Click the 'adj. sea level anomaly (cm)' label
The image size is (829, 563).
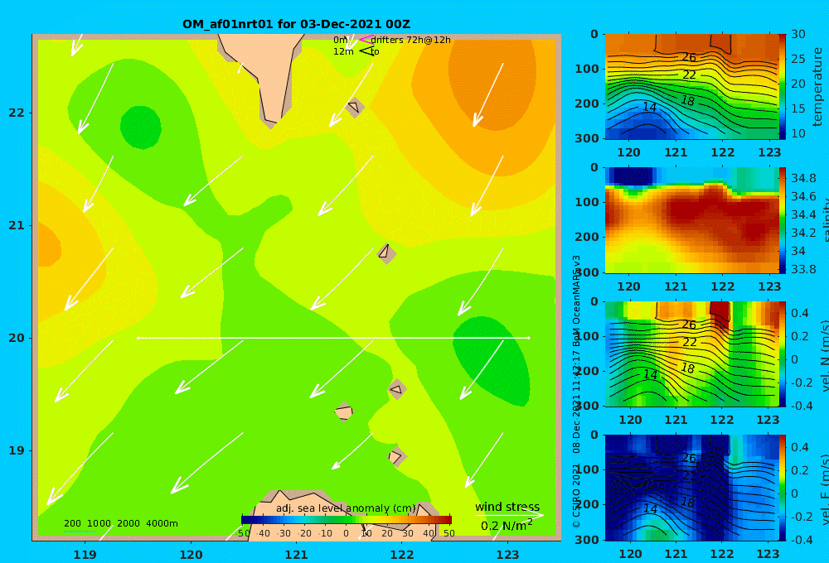point(346,508)
